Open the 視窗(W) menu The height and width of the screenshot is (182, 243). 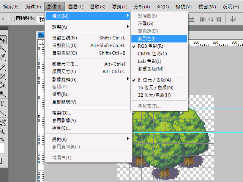pos(207,7)
